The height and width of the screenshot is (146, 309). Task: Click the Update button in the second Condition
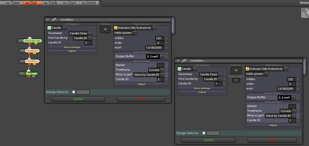point(208,140)
